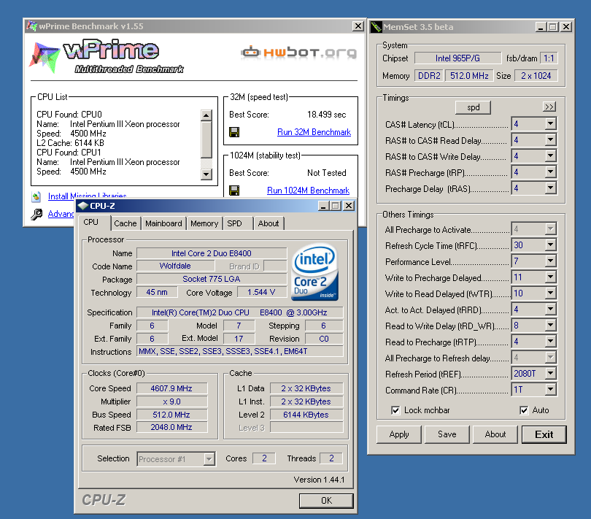
Task: Click the Install Missing Libraries icon
Action: [x=36, y=196]
